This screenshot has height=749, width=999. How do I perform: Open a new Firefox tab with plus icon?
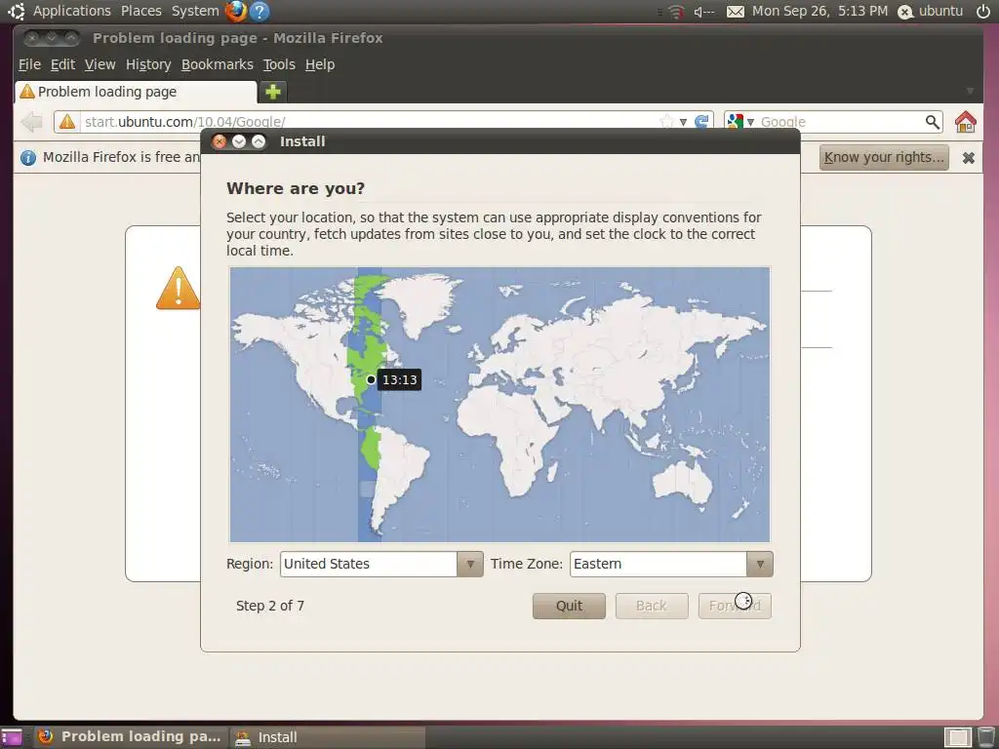[273, 92]
